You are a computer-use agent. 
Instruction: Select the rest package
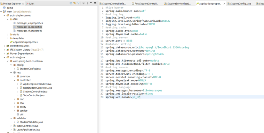click(x=19, y=73)
